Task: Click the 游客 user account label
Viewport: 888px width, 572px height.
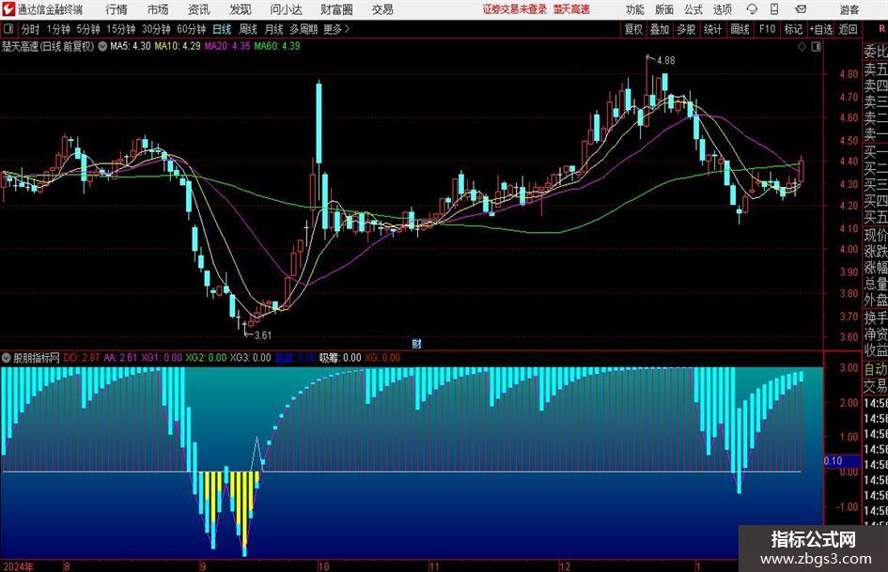Action: coord(849,9)
